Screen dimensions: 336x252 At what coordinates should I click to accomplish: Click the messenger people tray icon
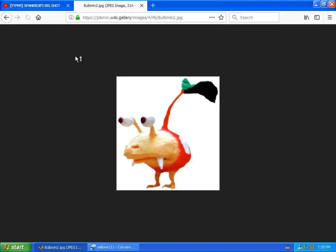pyautogui.click(x=300, y=247)
